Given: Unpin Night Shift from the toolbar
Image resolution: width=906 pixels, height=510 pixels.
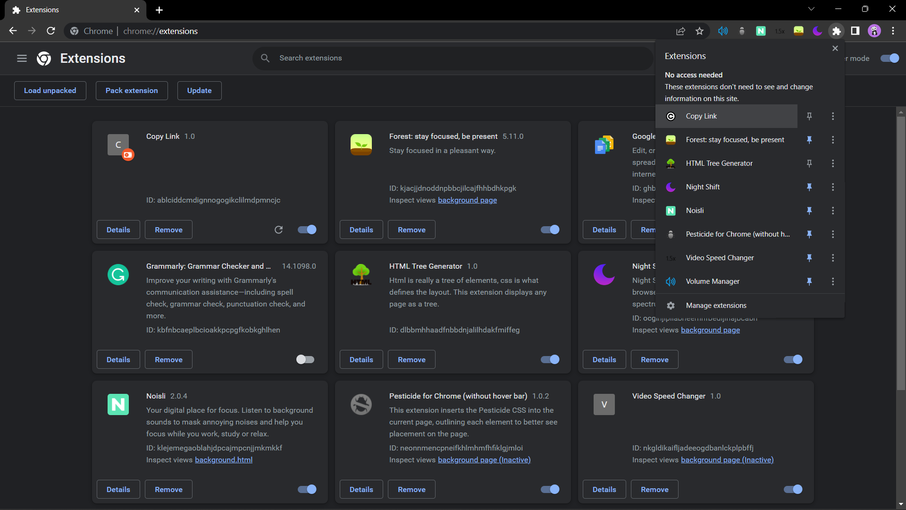Looking at the screenshot, I should tap(809, 187).
